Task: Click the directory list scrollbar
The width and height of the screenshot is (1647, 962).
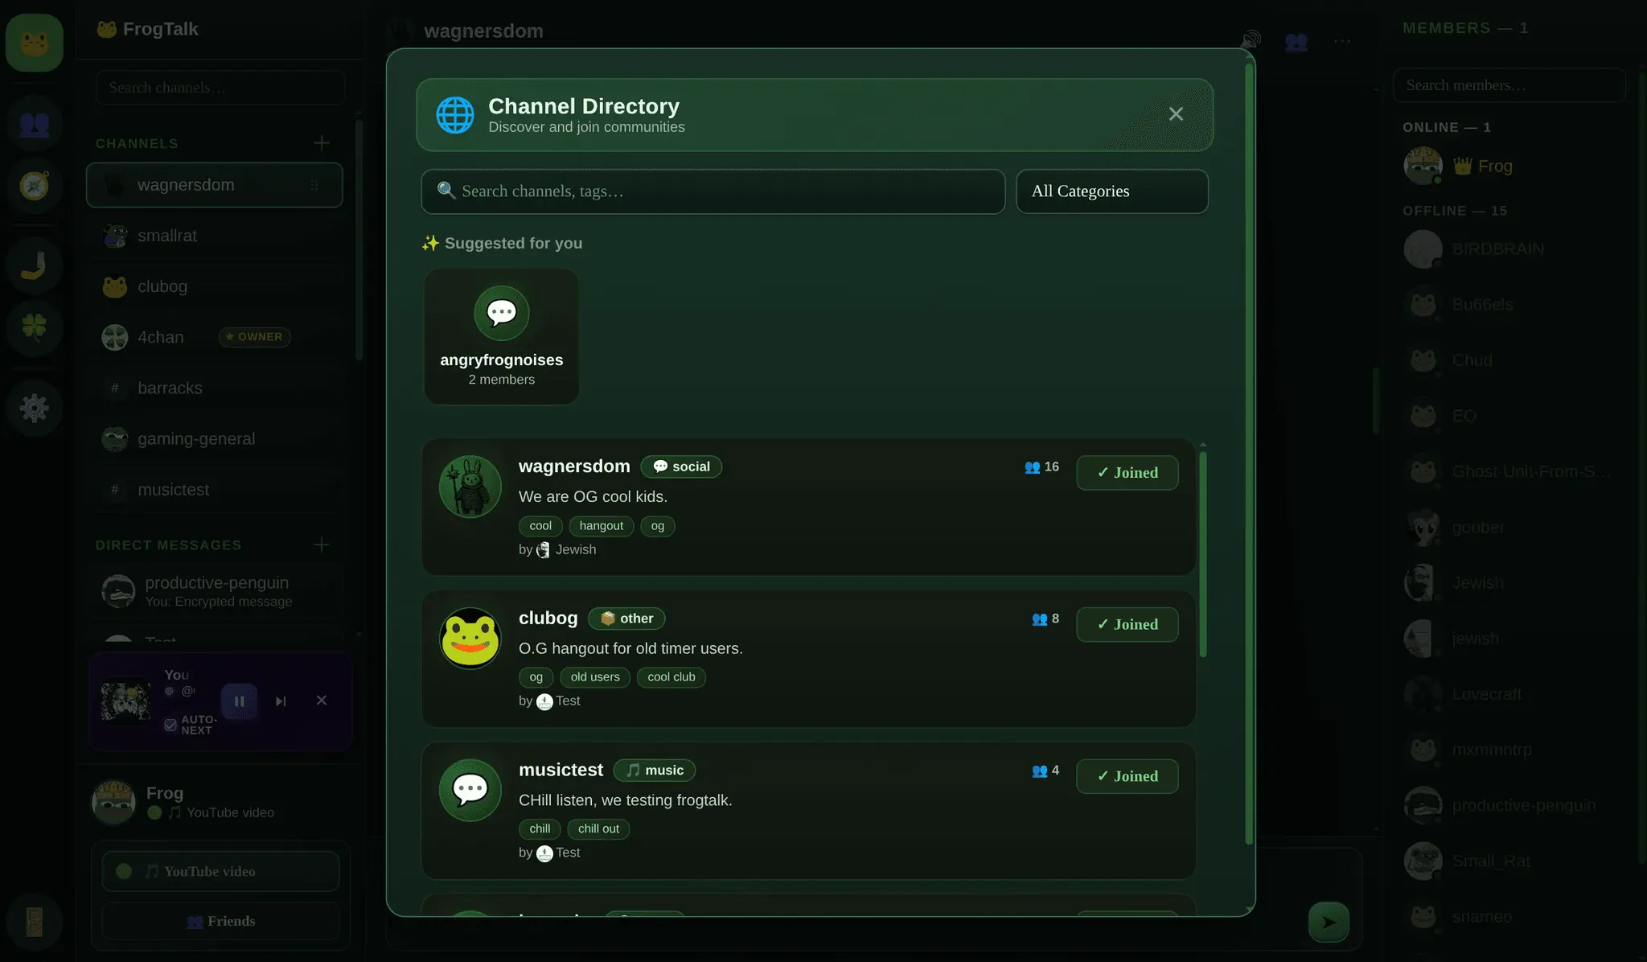Action: click(1203, 555)
